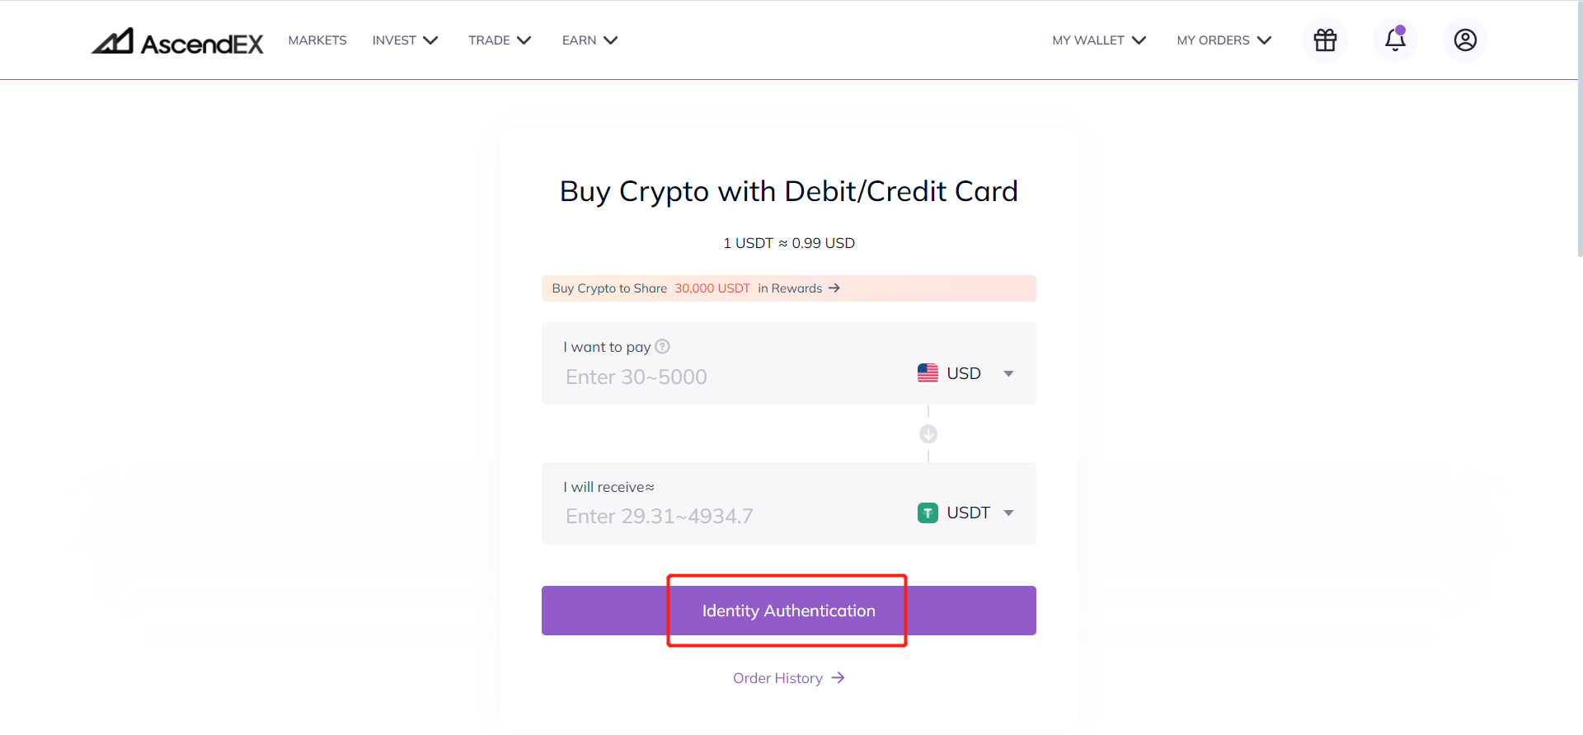Click the help icon beside 'I want to pay'
Screen dimensions: 1583x735
[662, 346]
